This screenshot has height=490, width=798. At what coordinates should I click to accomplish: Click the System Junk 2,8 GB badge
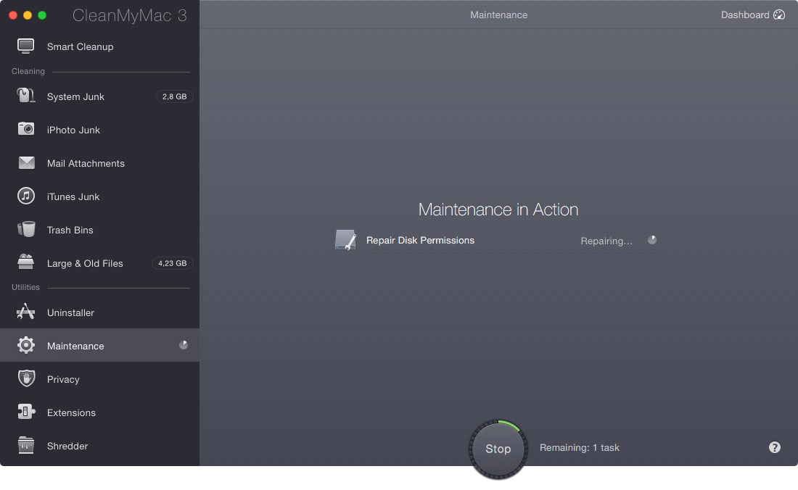(175, 96)
